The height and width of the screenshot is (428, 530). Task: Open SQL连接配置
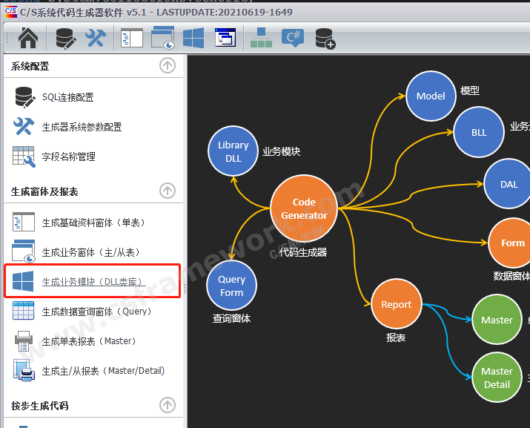click(x=67, y=97)
